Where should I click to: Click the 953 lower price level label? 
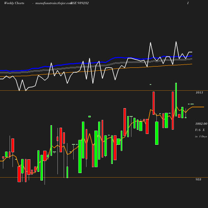point(198,179)
